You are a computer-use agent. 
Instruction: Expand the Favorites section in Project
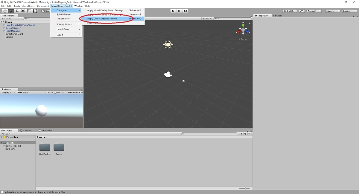coord(2,137)
